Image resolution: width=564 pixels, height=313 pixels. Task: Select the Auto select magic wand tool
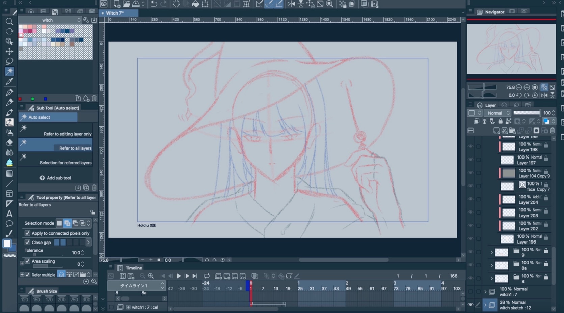click(9, 71)
